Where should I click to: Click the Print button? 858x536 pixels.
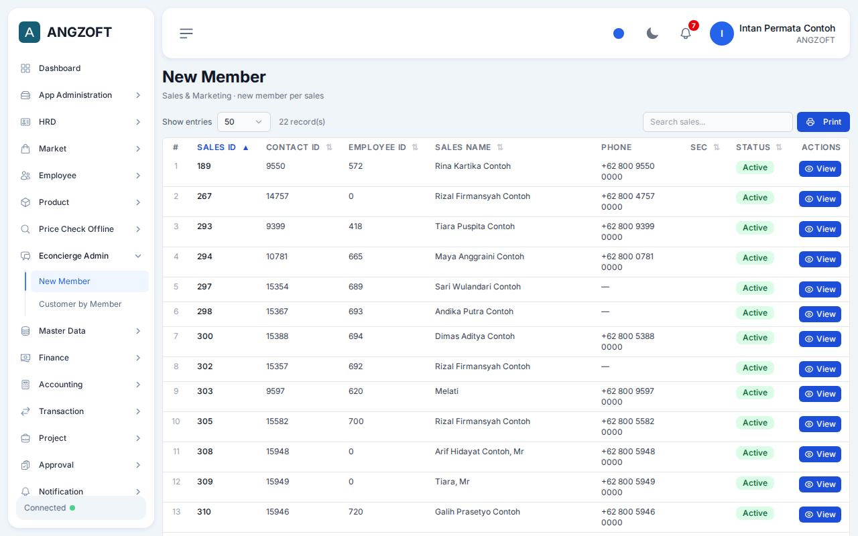click(823, 122)
